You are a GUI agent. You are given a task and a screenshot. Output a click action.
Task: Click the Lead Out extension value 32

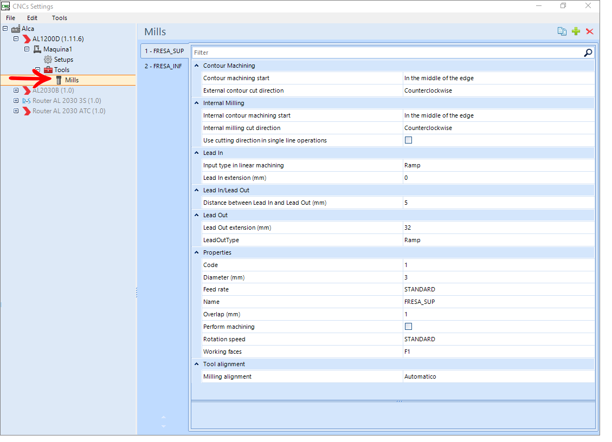coord(498,227)
